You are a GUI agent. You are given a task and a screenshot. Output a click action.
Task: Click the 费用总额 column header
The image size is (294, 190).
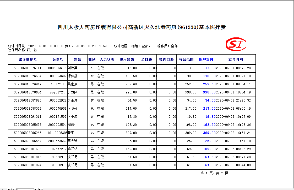point(127,59)
